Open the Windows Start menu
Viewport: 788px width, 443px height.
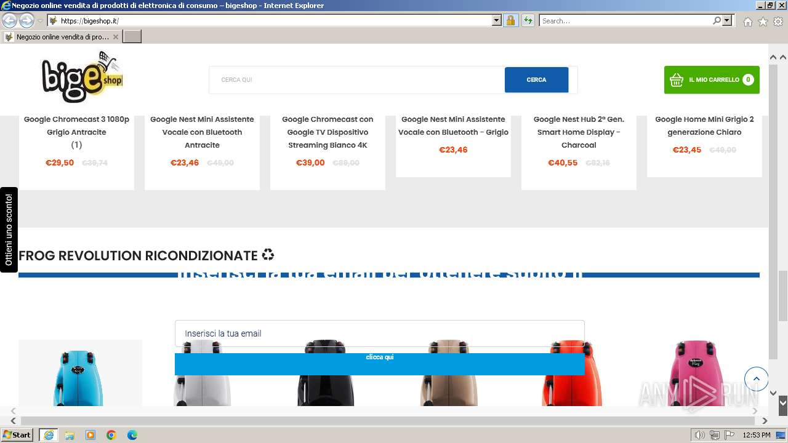(17, 435)
